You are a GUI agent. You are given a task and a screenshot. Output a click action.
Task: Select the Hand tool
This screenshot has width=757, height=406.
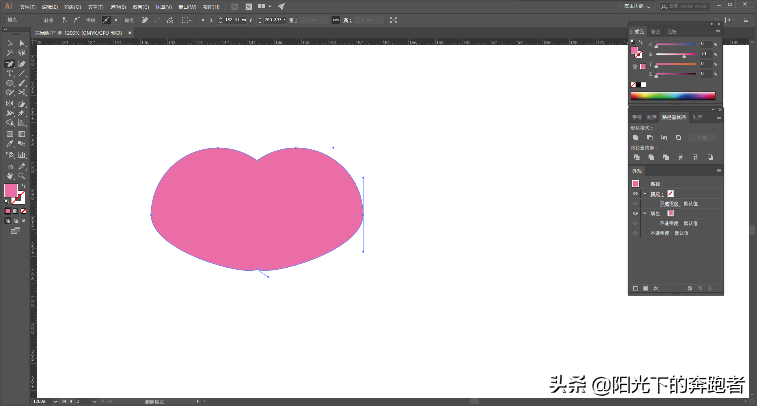[x=9, y=176]
